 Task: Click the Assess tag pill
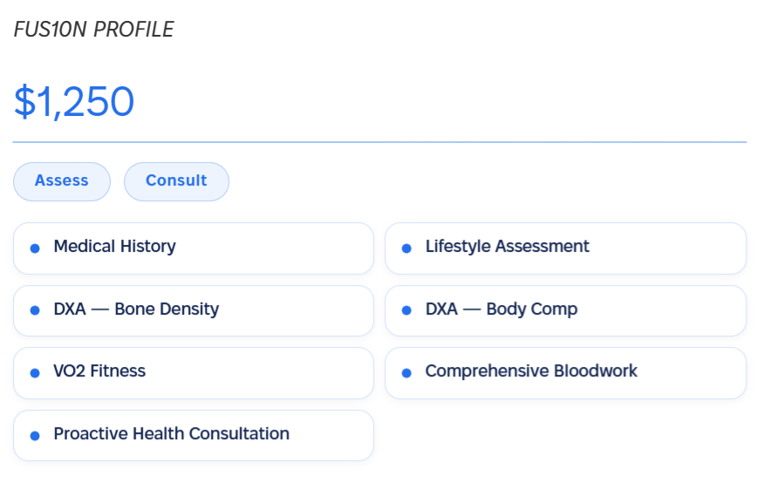point(62,181)
